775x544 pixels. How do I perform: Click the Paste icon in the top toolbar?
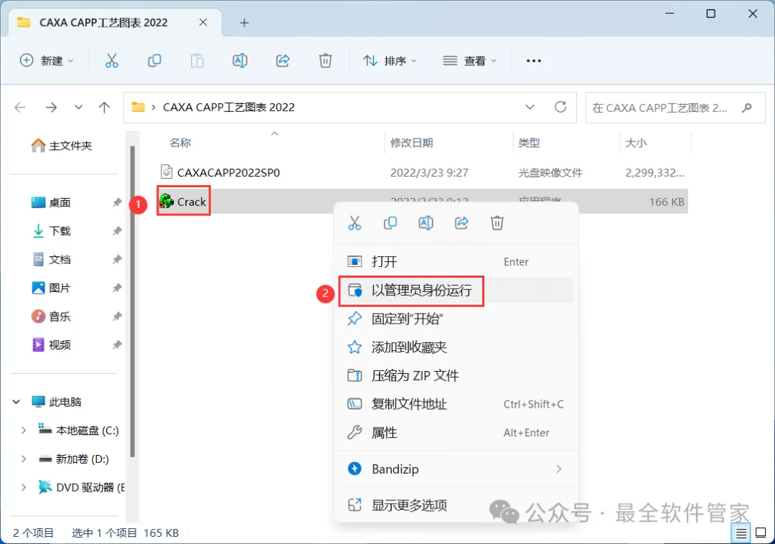(x=197, y=61)
